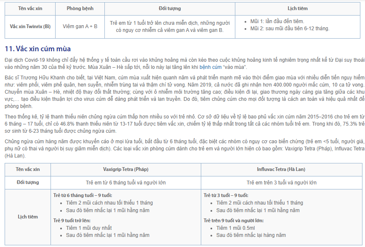Click the bullet "Mũi 2: sau mũi đầu tiên 6-12 tháng"
This screenshot has height=247, width=365.
pyautogui.click(x=290, y=29)
